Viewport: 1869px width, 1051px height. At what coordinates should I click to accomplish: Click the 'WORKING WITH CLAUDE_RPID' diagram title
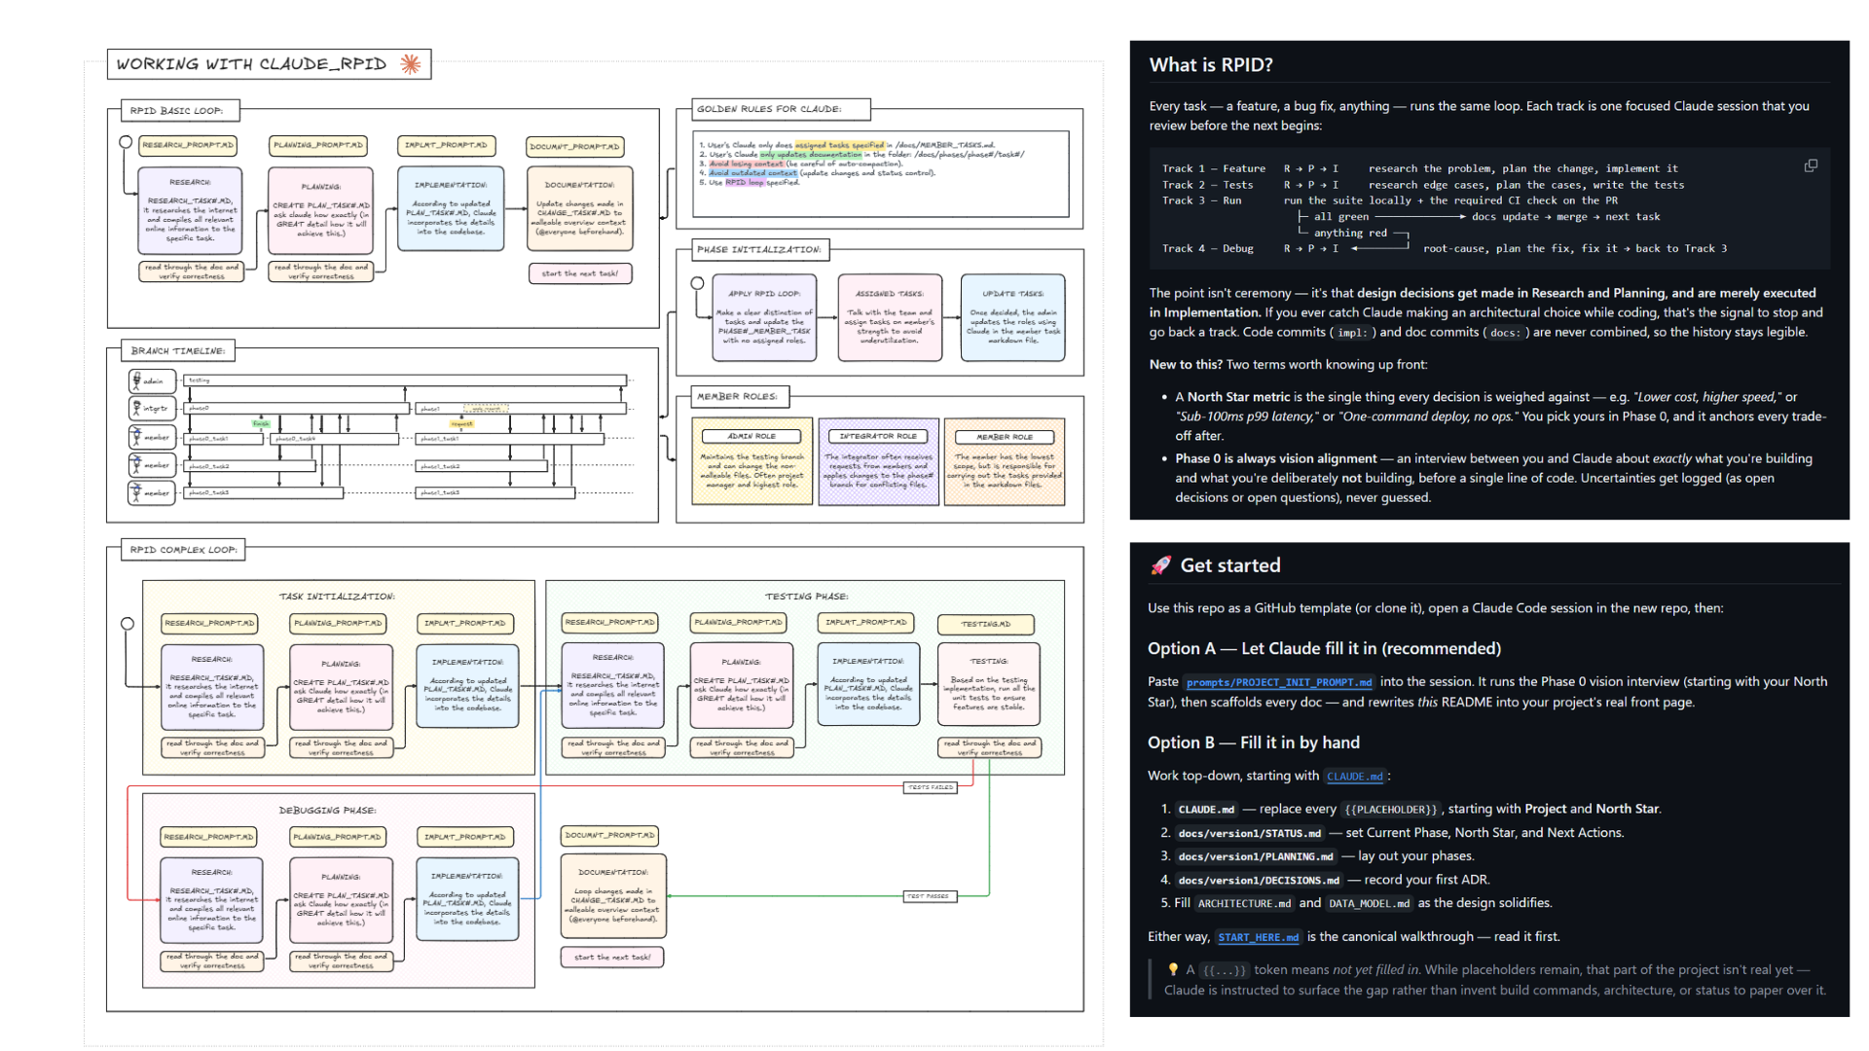pyautogui.click(x=251, y=64)
